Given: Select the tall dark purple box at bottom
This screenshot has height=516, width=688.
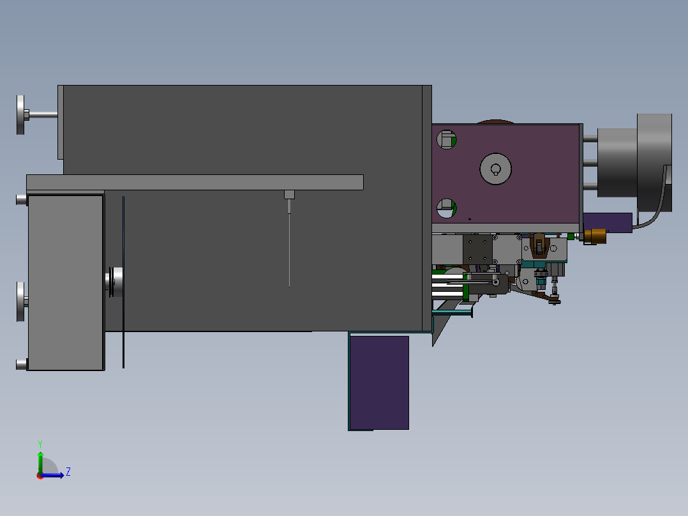Looking at the screenshot, I should [x=380, y=383].
